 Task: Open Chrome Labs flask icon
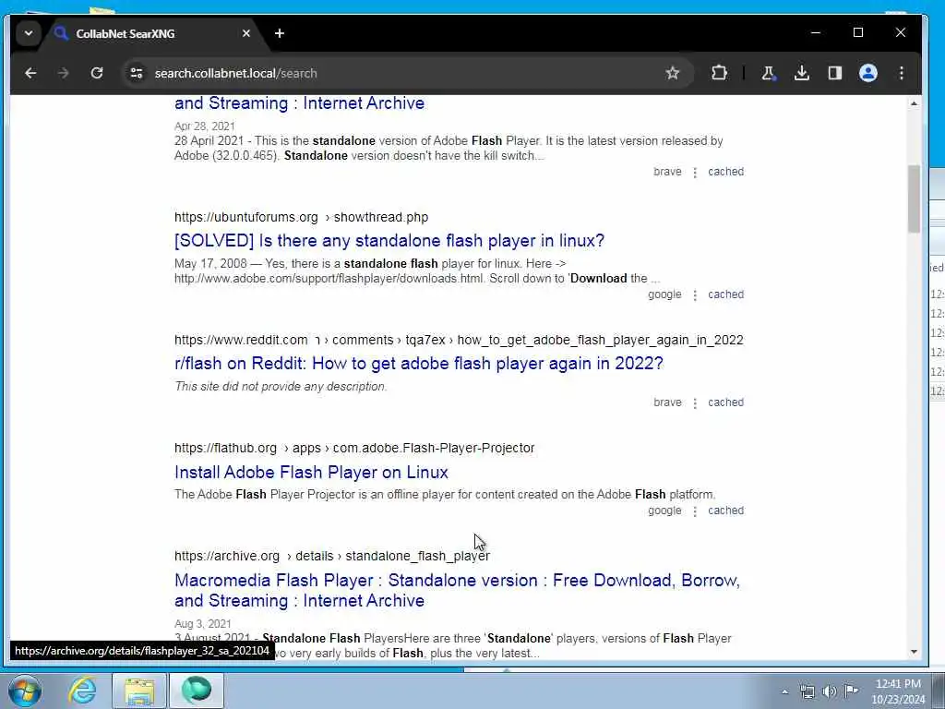coord(768,73)
